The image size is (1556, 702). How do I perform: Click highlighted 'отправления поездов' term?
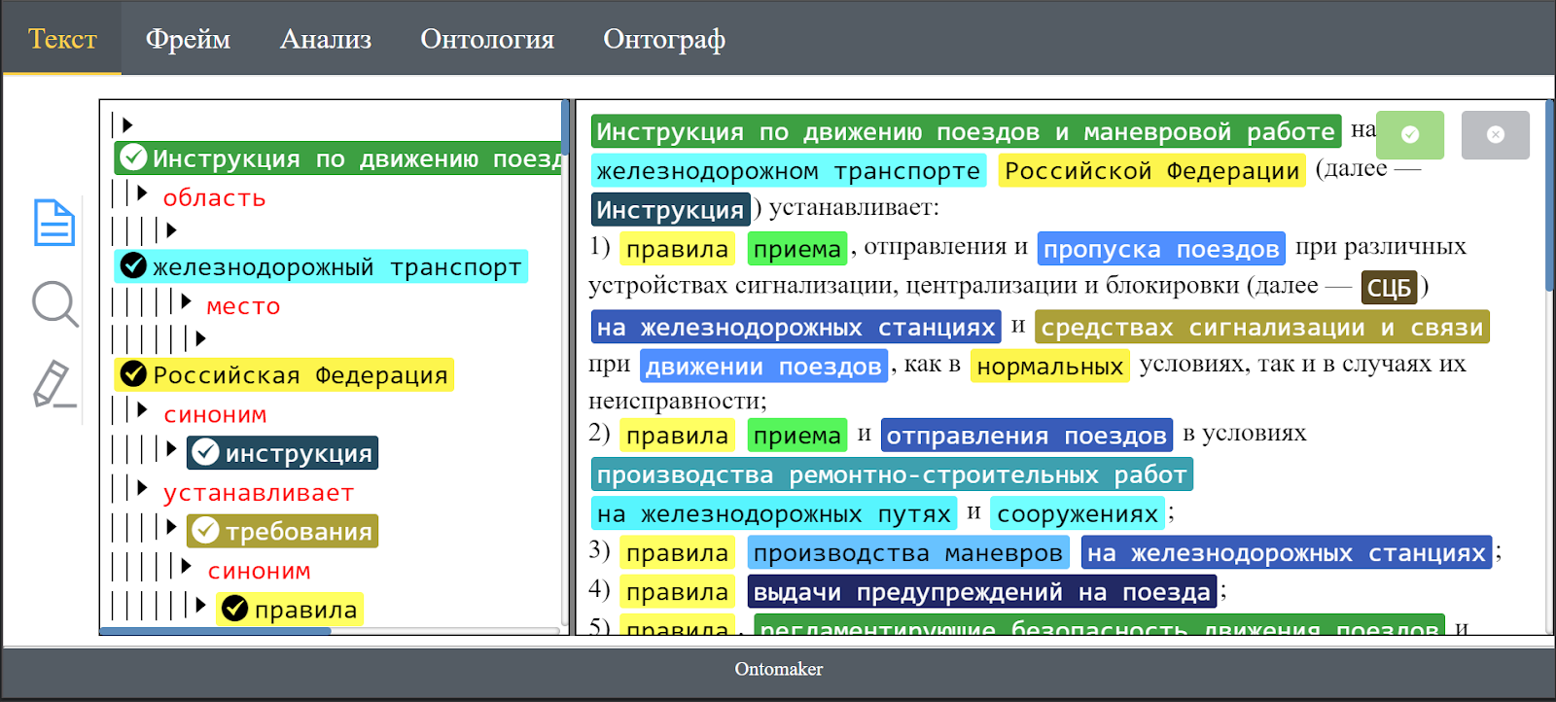[1026, 436]
